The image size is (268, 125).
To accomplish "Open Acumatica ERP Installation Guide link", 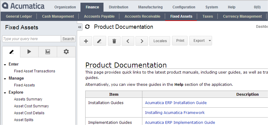I will 176,103.
